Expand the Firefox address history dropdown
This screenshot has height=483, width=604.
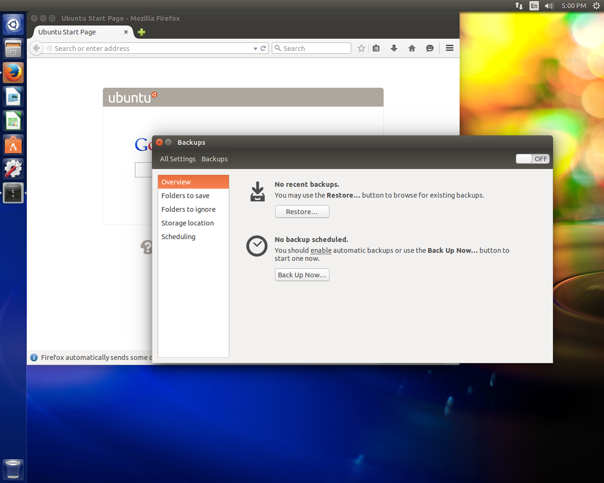[x=256, y=49]
